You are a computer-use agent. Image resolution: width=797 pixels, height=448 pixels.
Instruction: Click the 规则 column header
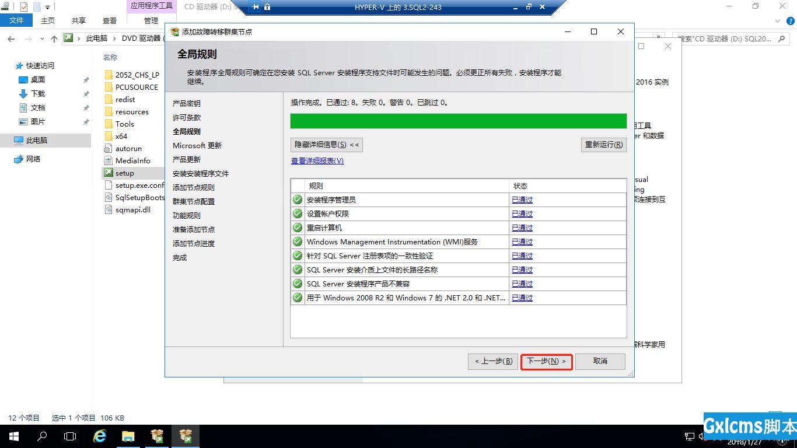407,185
